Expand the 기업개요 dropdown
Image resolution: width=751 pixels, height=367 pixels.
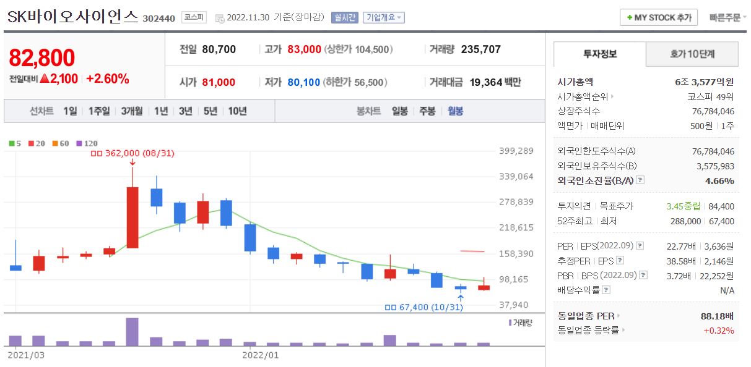point(383,17)
